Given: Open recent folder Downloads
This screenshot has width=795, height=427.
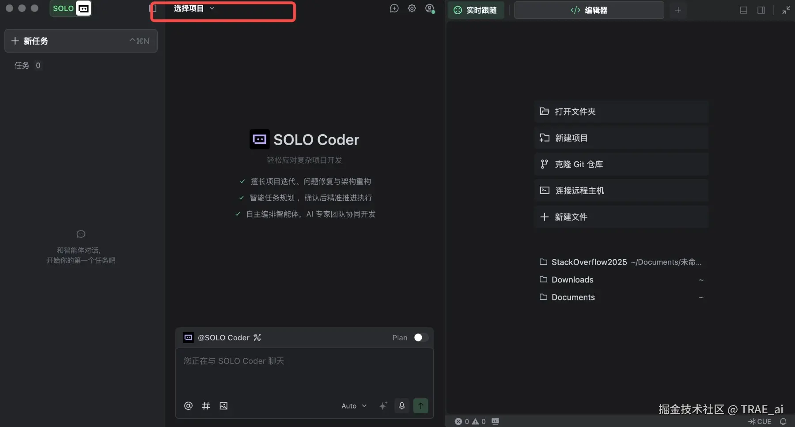Looking at the screenshot, I should coord(621,280).
